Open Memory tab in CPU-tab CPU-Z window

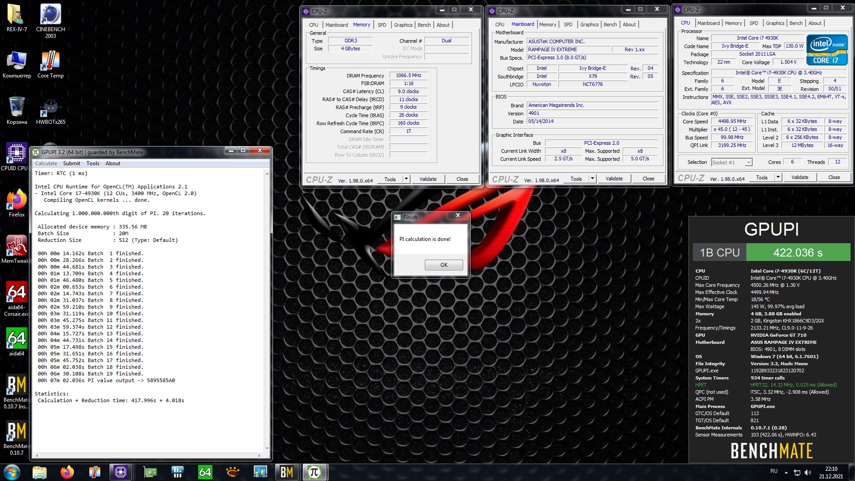click(733, 23)
